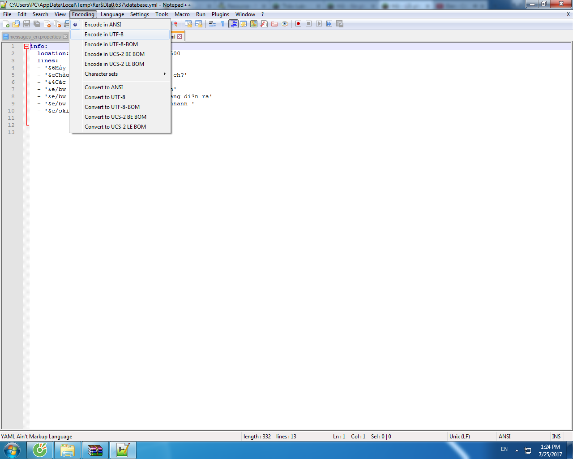This screenshot has width=573, height=459.
Task: Choose Encode in UTF-8-BOM
Action: (x=120, y=44)
